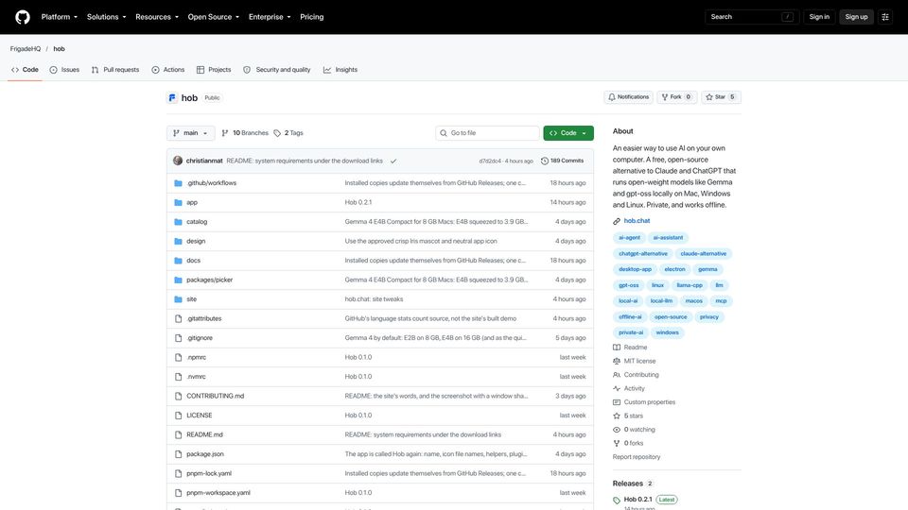The height and width of the screenshot is (510, 908).
Task: Click the Activity pulse icon
Action: [x=617, y=388]
